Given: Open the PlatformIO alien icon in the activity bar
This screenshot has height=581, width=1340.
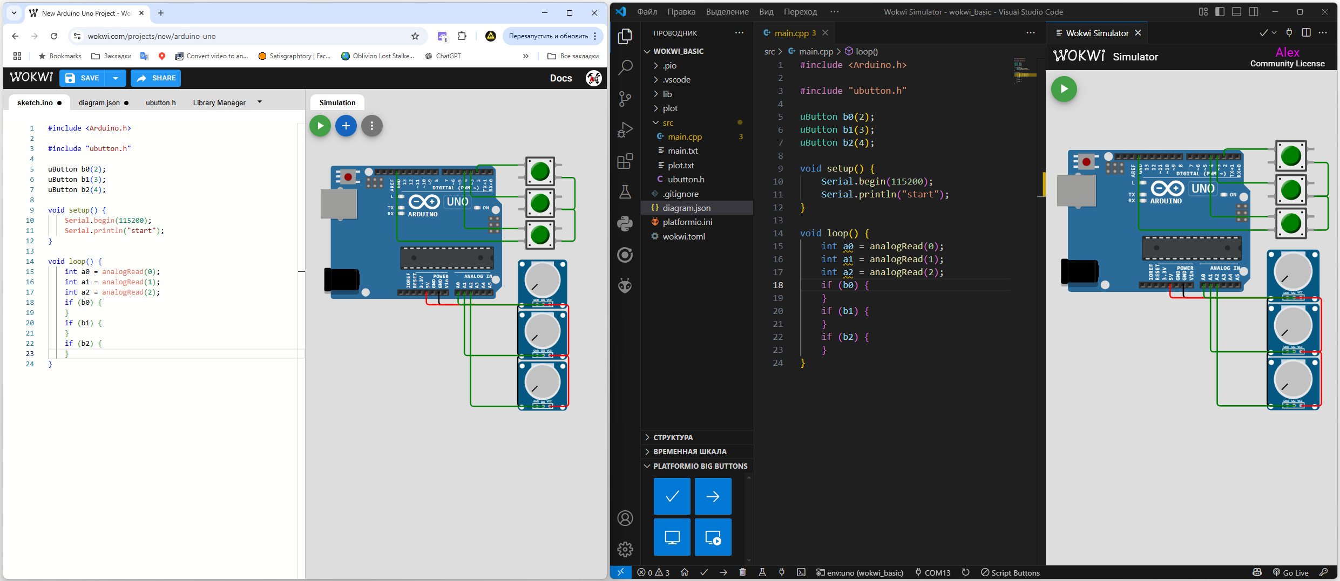Looking at the screenshot, I should [625, 285].
